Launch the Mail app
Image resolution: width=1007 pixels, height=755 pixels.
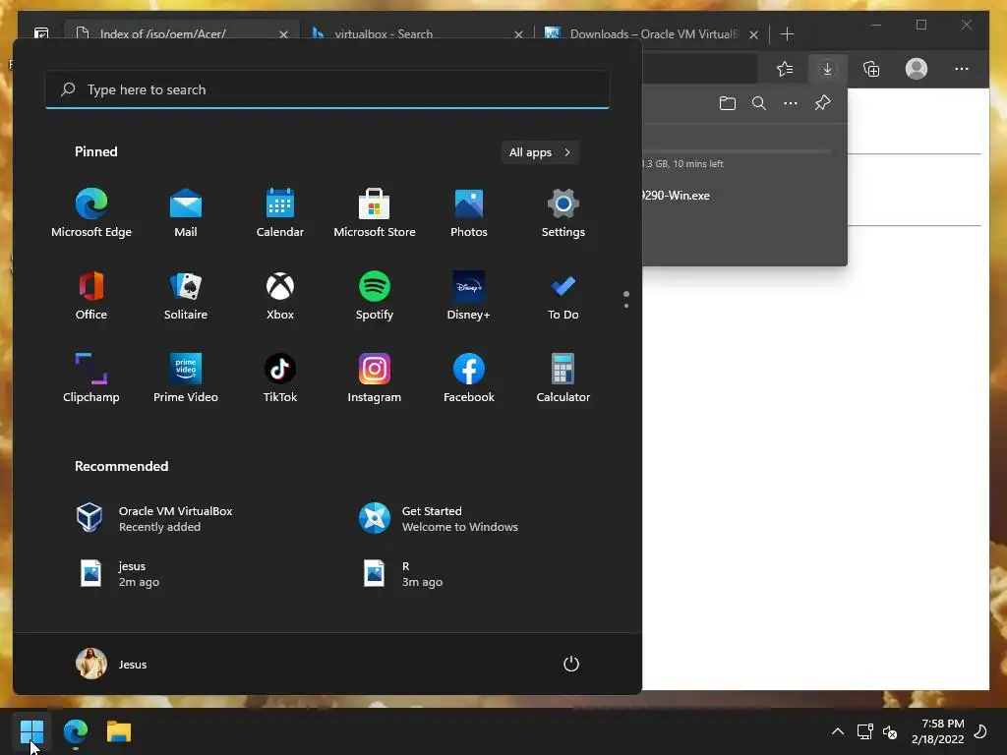tap(186, 213)
